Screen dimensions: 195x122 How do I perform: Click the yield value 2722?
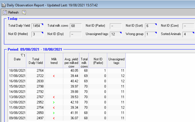coord(40,76)
